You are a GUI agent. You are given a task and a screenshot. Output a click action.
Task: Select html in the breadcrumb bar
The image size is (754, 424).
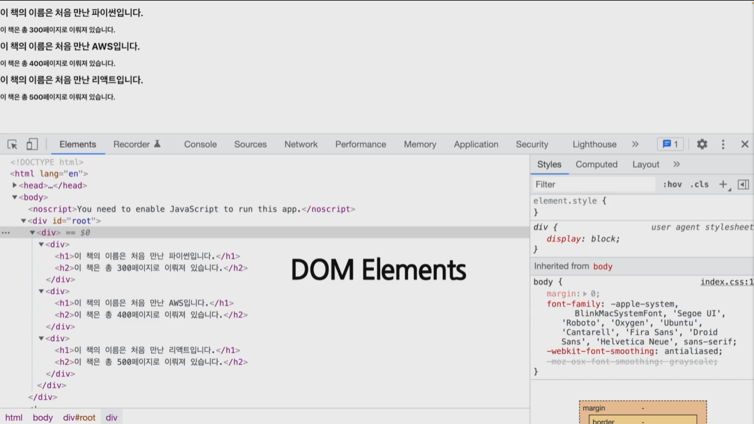point(14,417)
